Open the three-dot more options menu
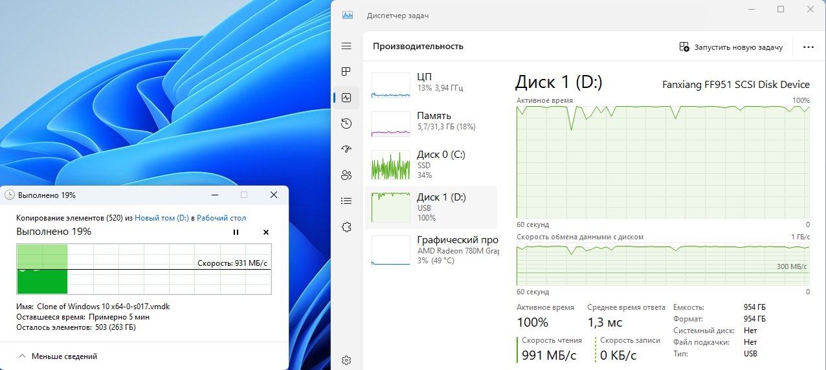The width and height of the screenshot is (826, 370). pos(808,47)
